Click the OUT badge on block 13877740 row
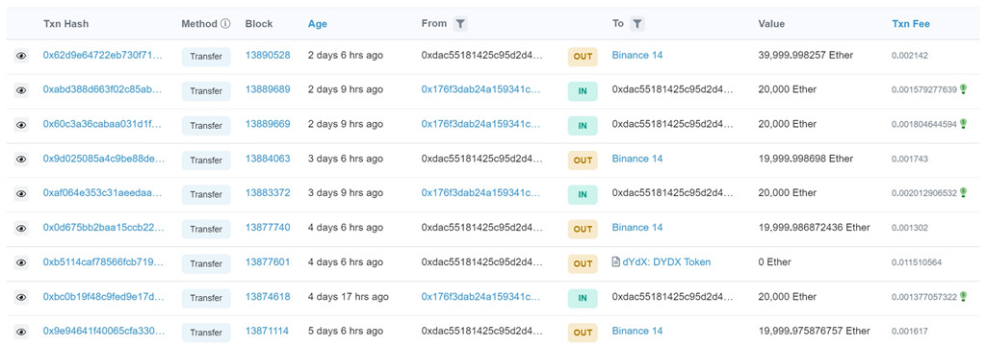This screenshot has width=986, height=346. click(x=583, y=229)
